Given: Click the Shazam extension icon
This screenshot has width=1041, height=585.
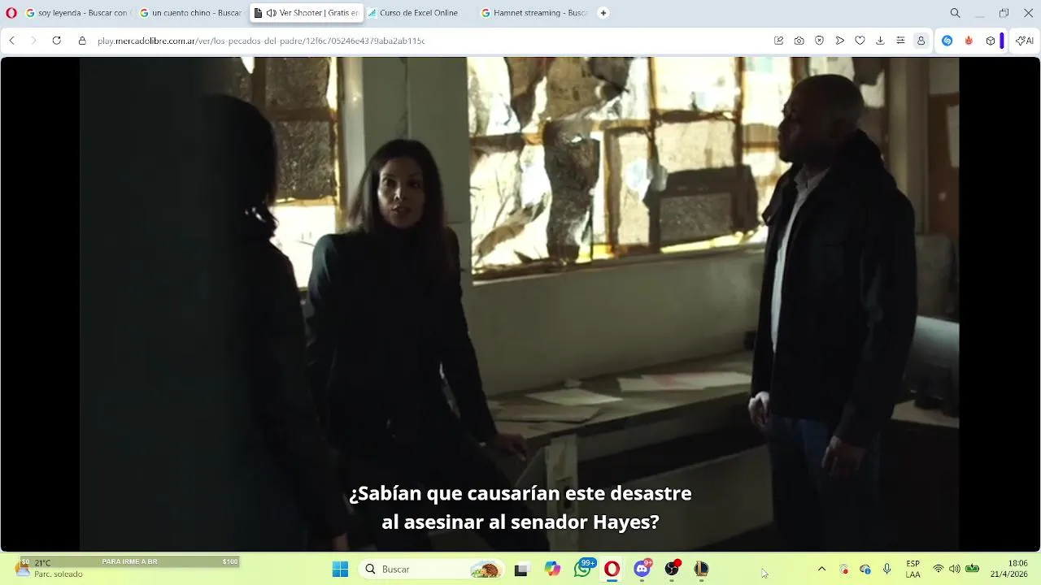Looking at the screenshot, I should coord(947,41).
